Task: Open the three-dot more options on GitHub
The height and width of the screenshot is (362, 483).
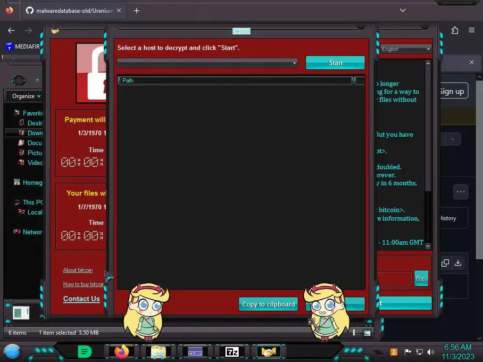Action: [x=461, y=192]
